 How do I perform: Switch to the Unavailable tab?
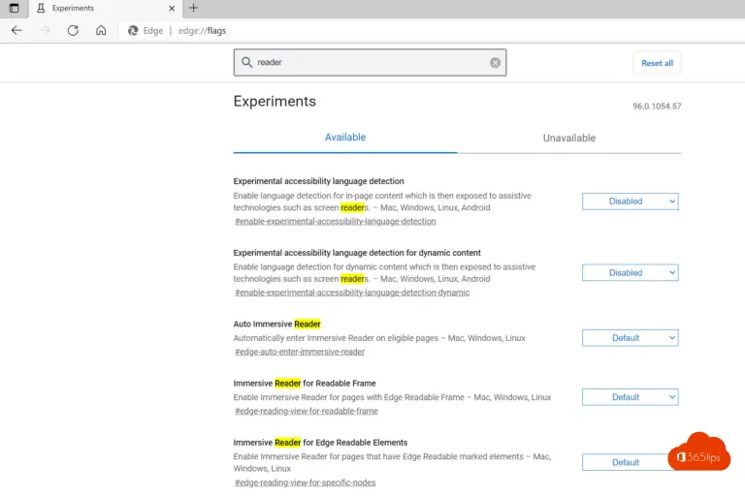pos(569,139)
